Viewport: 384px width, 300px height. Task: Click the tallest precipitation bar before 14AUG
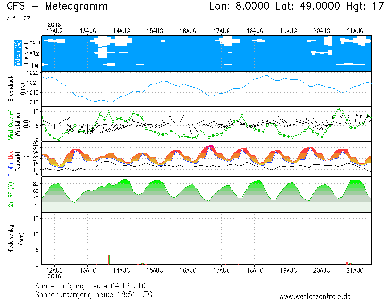pyautogui.click(x=109, y=260)
